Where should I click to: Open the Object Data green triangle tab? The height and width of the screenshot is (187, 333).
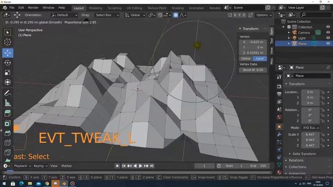279,165
